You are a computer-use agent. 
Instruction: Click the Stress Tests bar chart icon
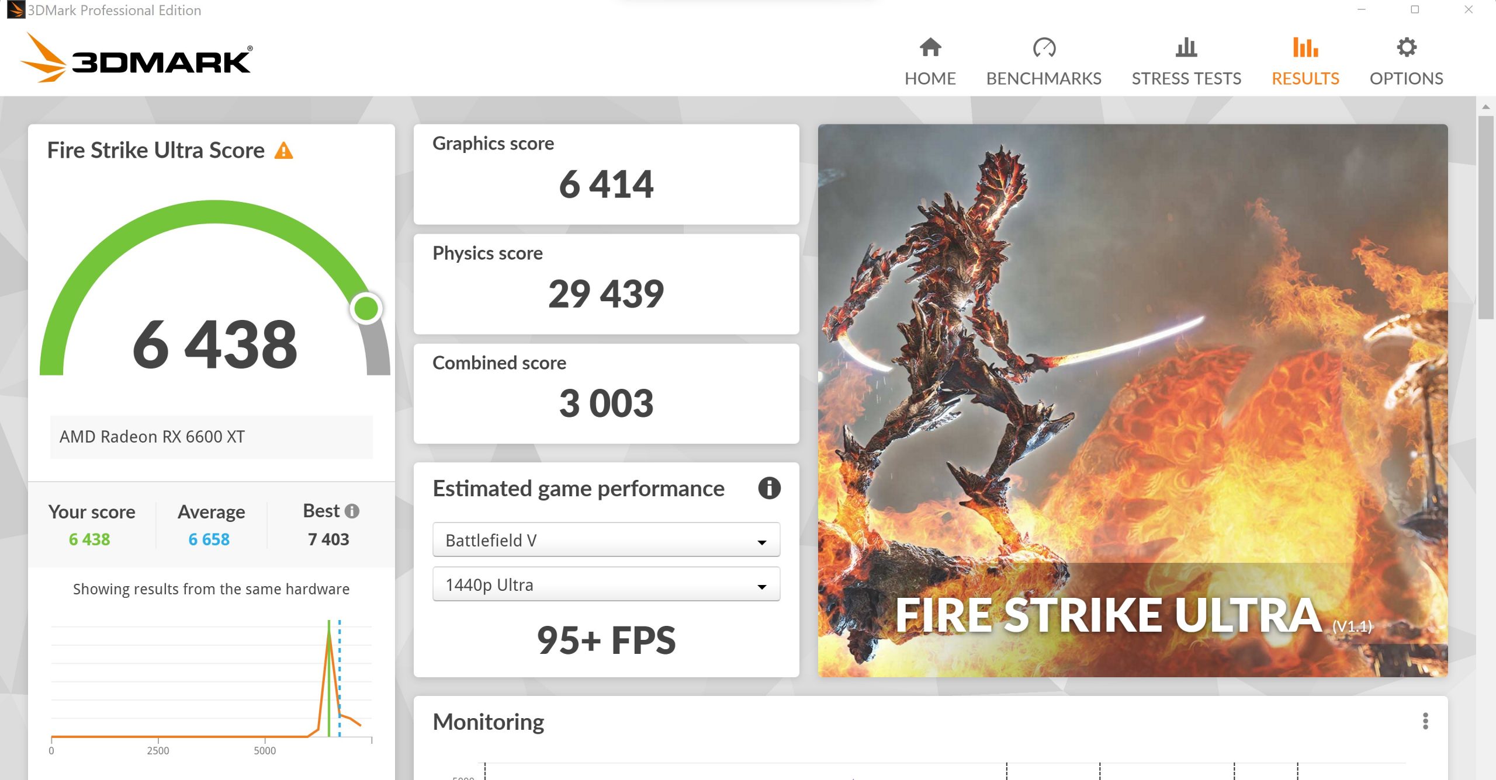click(1186, 47)
